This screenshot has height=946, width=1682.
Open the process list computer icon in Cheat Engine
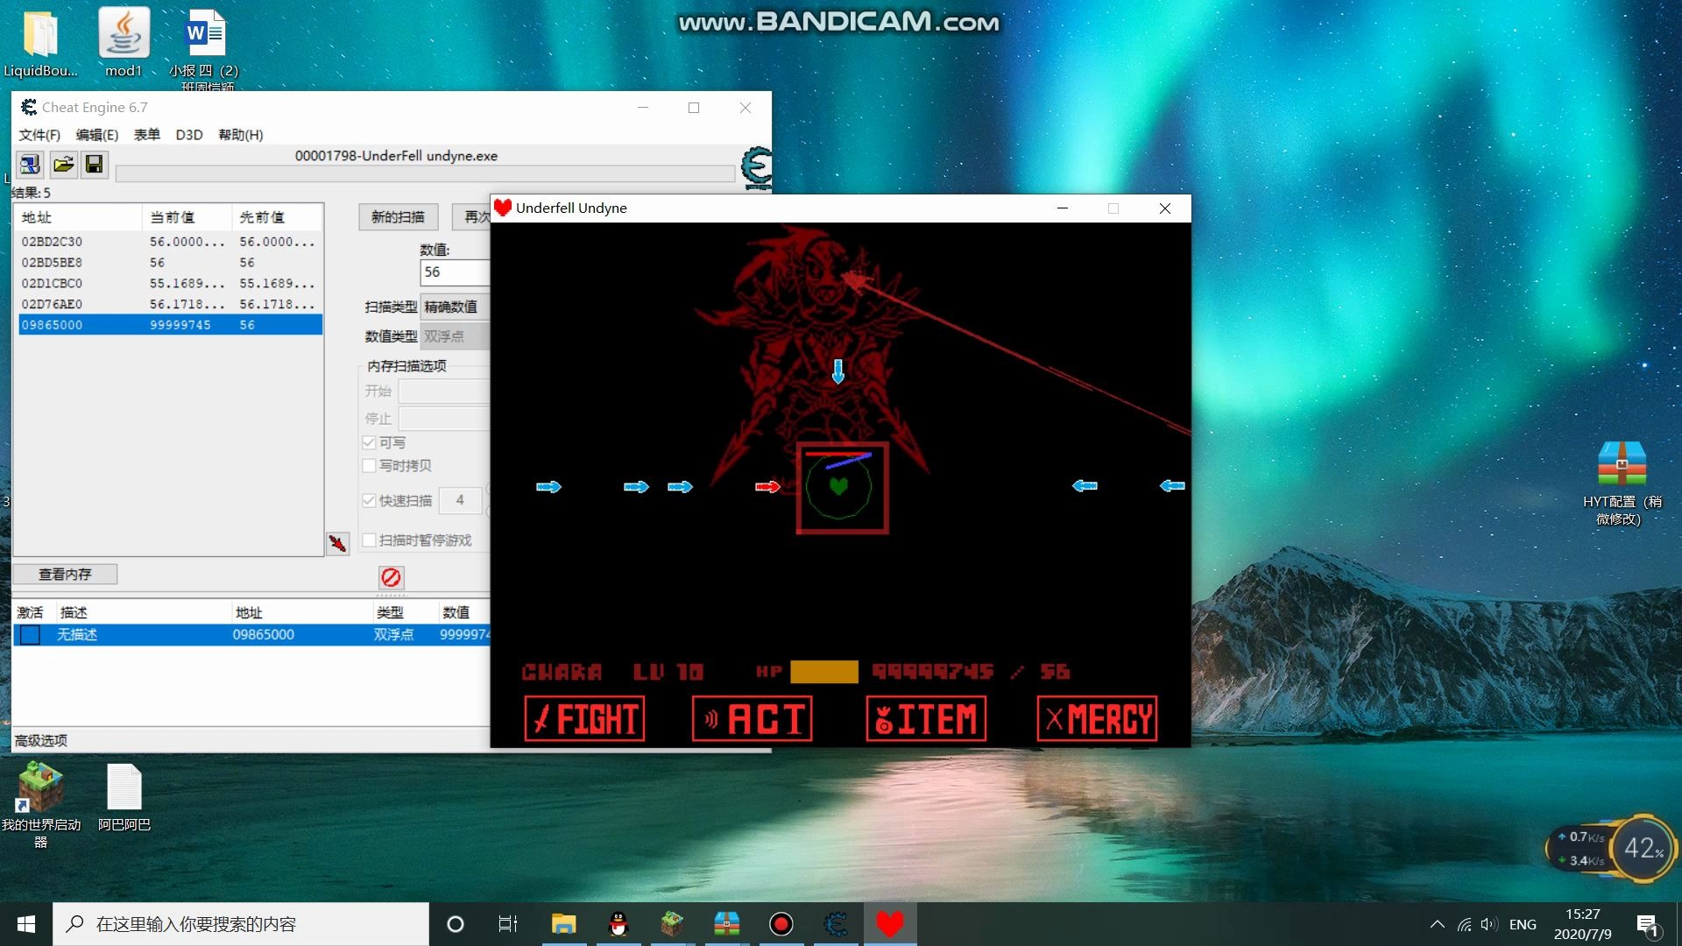[x=30, y=164]
